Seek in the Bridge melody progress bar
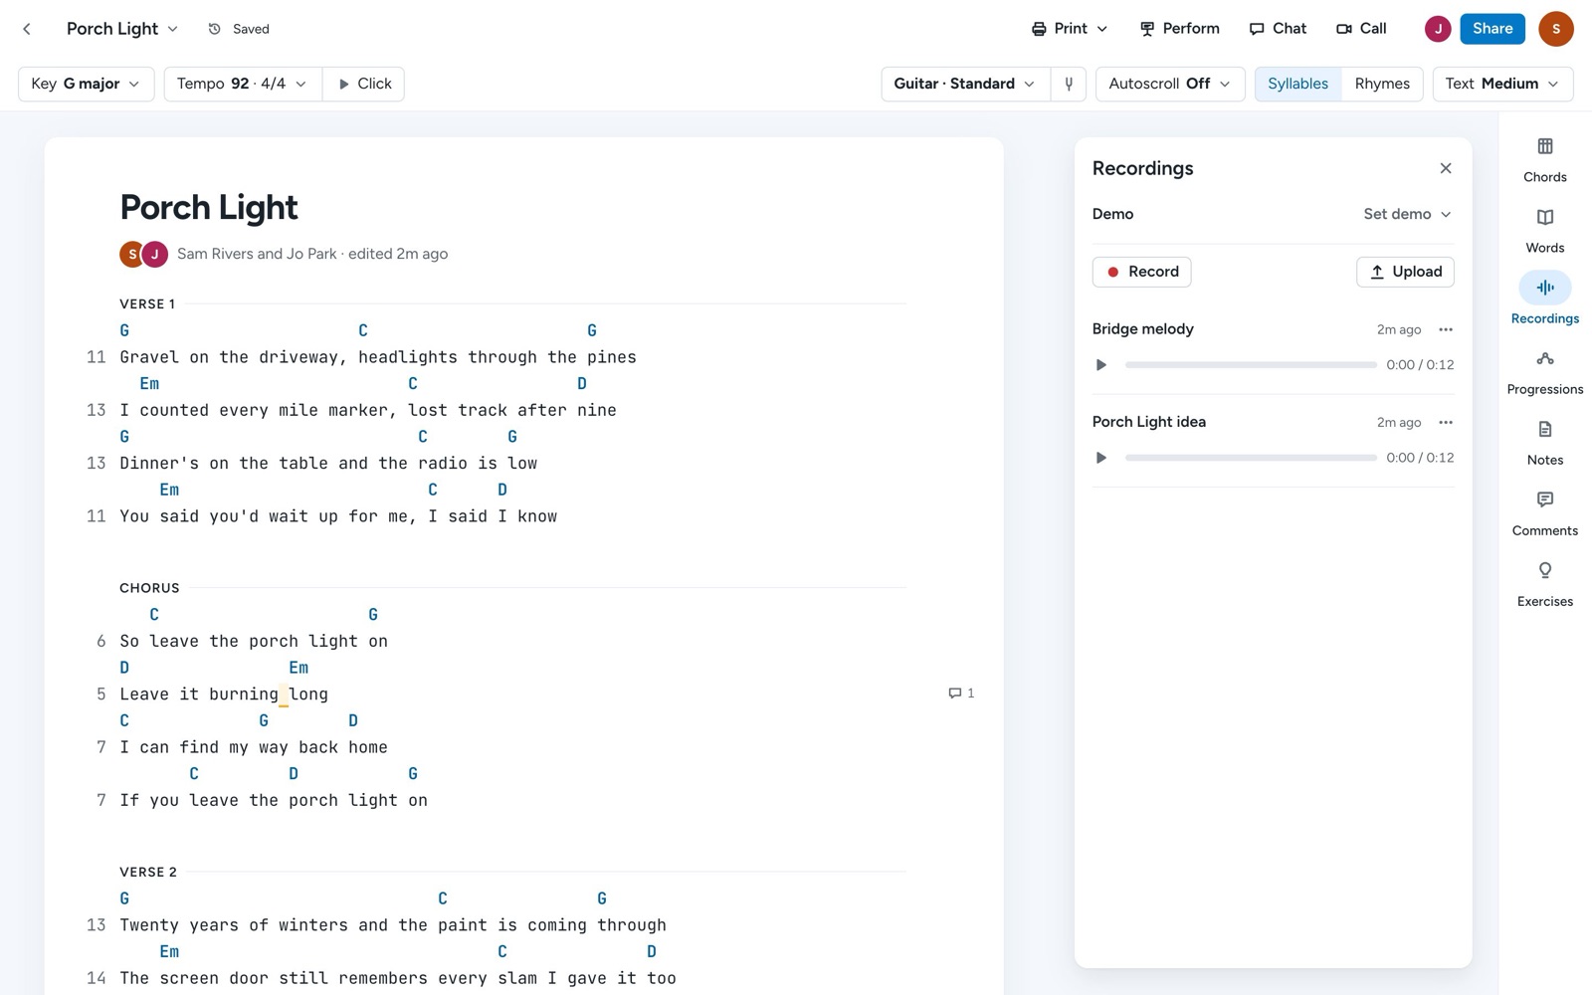 (1251, 365)
